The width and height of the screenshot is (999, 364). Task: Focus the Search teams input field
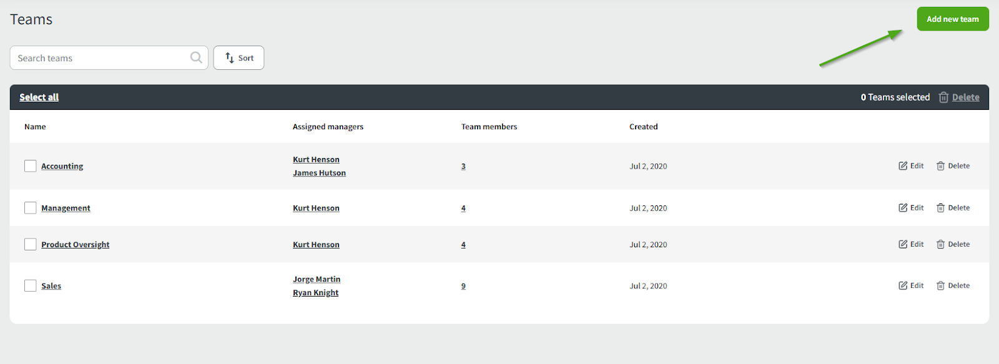(100, 58)
